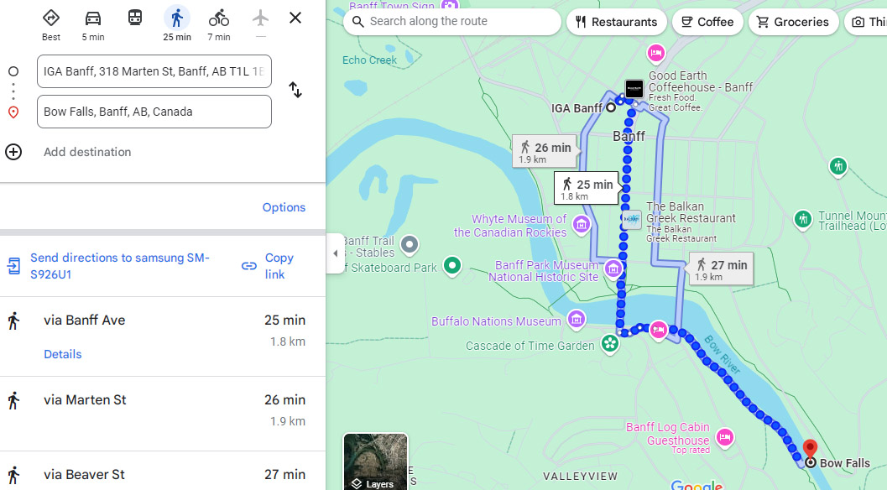Select the route via Banff Ave

(163, 336)
